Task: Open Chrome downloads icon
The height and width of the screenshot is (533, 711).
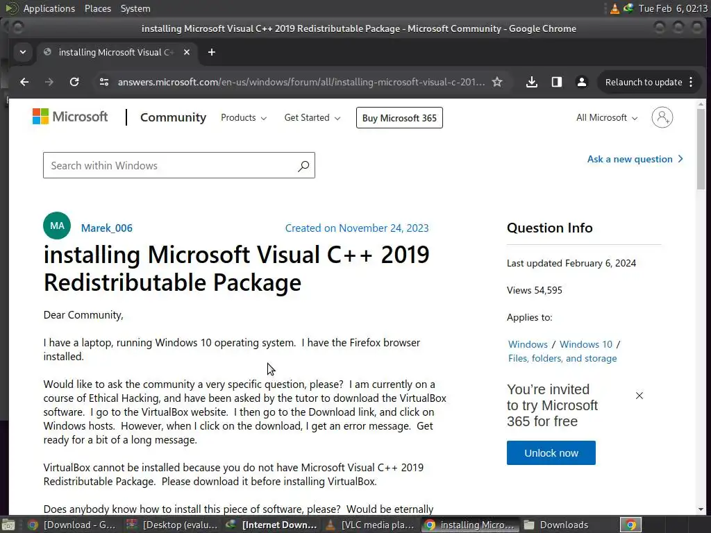Action: [x=531, y=82]
